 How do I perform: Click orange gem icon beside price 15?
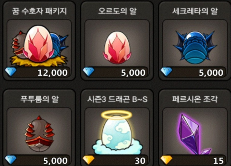point(166,160)
